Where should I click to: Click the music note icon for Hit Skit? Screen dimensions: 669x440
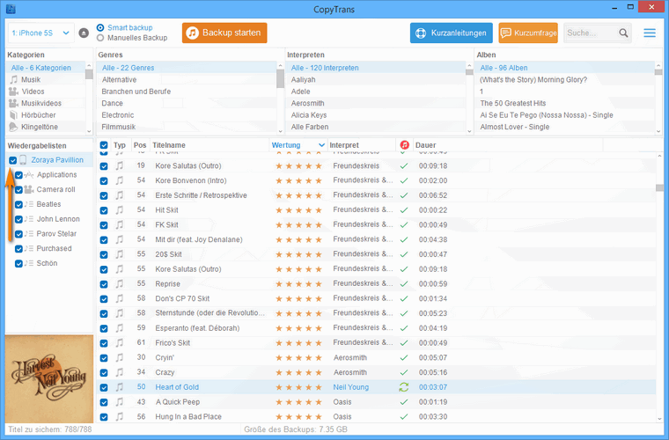(120, 209)
